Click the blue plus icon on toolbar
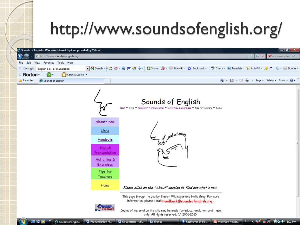The height and width of the screenshot is (225, 300). point(139,68)
